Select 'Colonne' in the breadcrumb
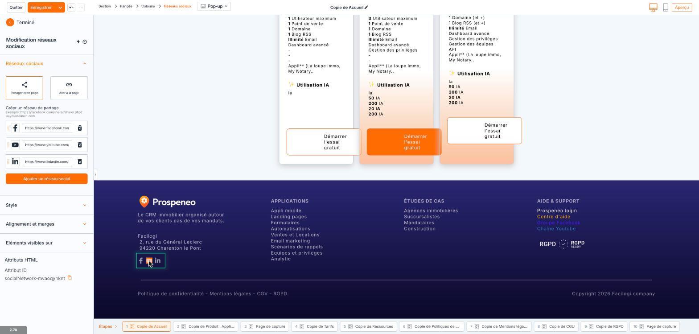Viewport: 699px width, 334px height. point(148,6)
